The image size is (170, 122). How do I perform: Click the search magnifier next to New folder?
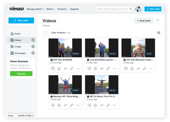[158, 20]
